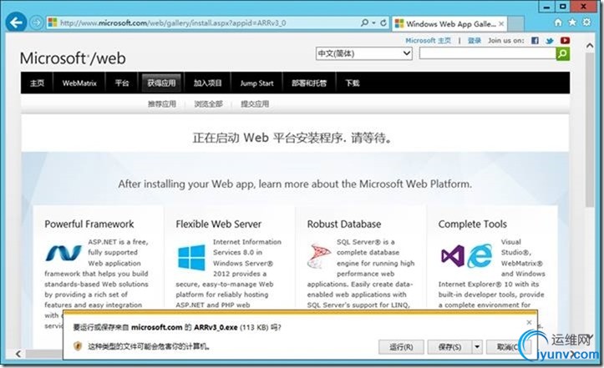
Task: Click the 登录 sign-in link
Action: (475, 40)
